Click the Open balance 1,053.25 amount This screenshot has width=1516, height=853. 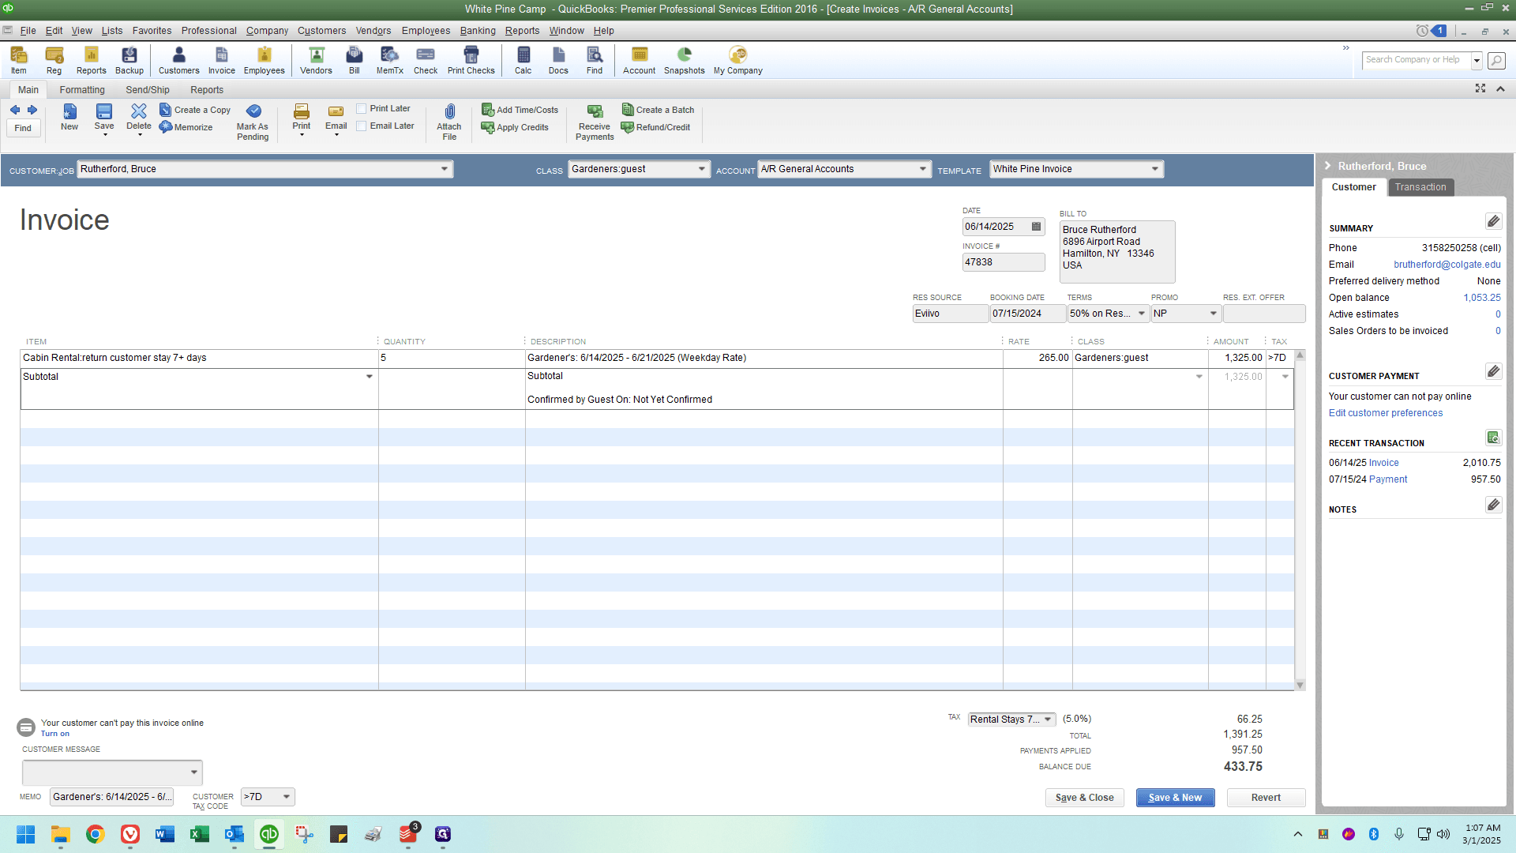pos(1482,298)
